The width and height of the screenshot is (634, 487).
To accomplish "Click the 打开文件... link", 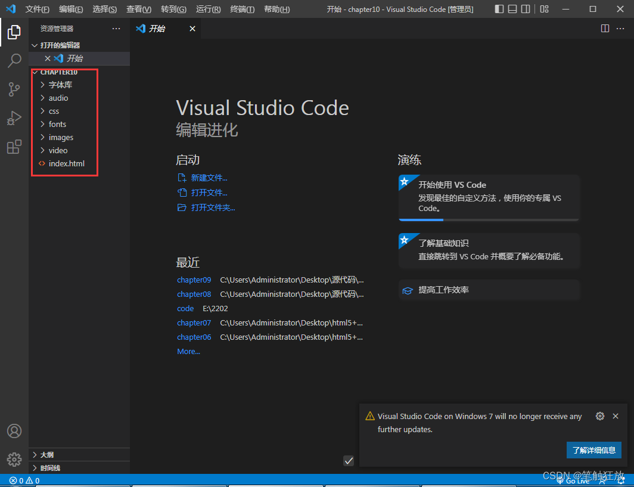I will coord(202,193).
